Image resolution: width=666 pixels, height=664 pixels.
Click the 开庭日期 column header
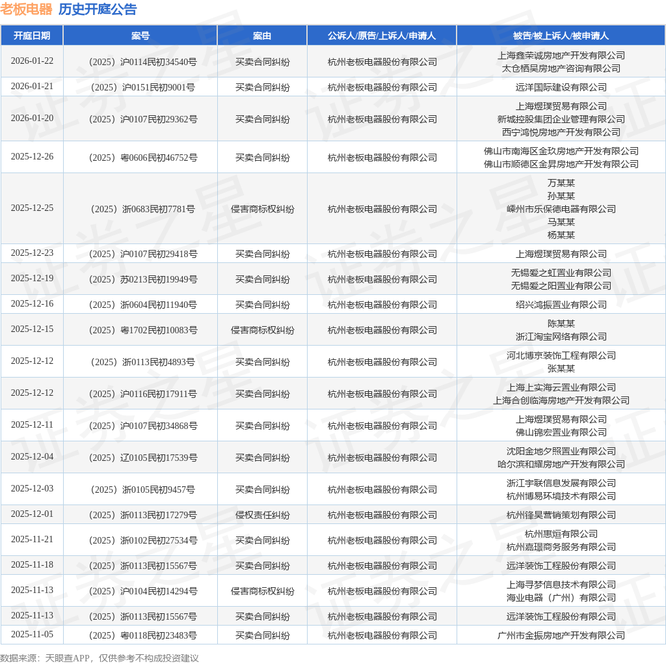32,36
